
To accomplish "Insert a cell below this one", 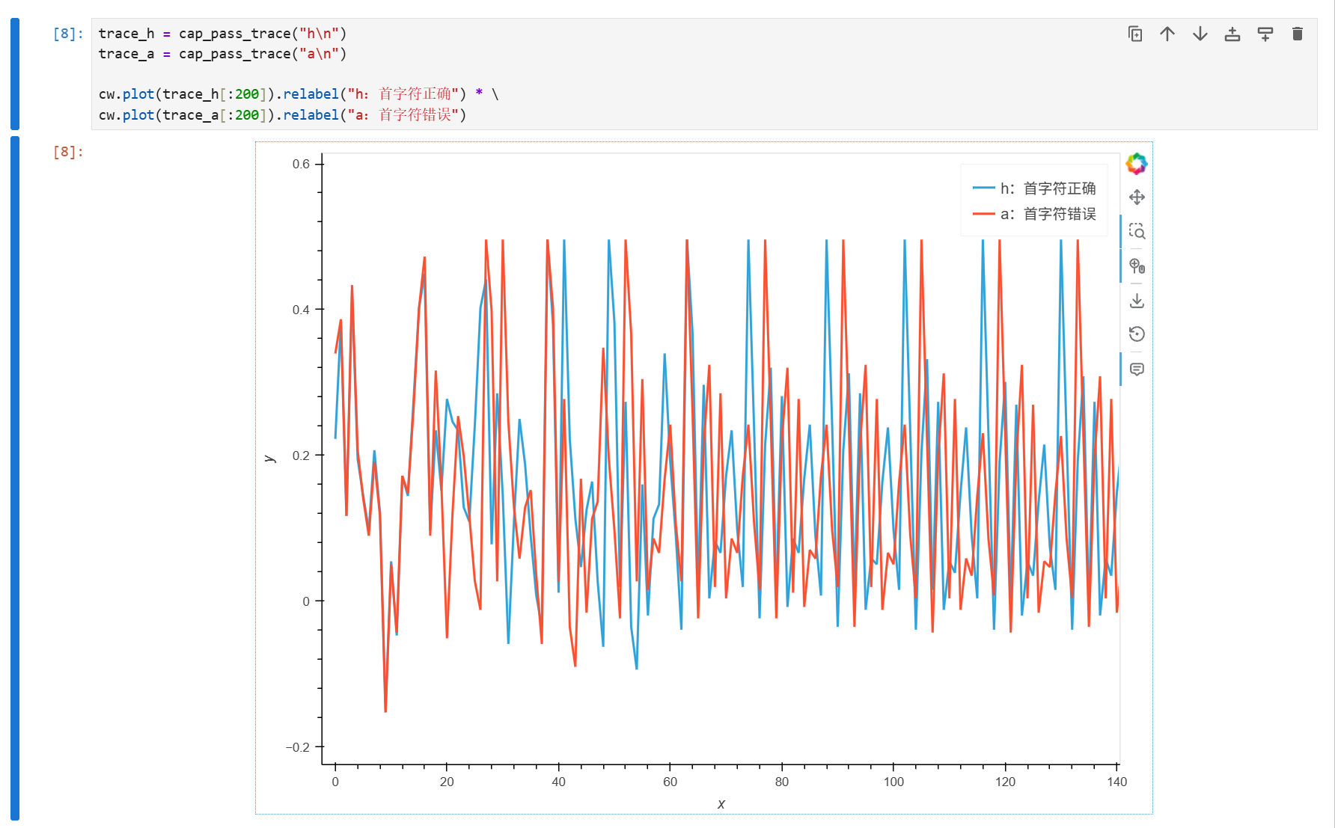I will point(1265,34).
